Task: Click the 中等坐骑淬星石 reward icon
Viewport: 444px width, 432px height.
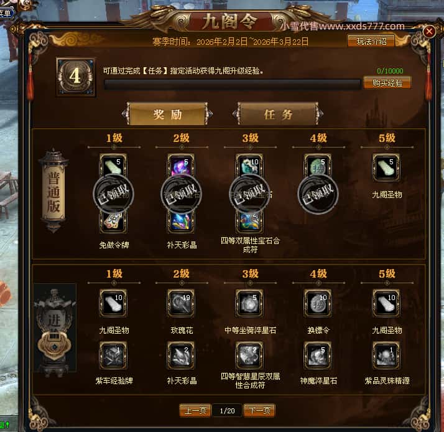Action: 249,303
